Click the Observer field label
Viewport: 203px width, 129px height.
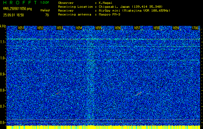click(66, 3)
